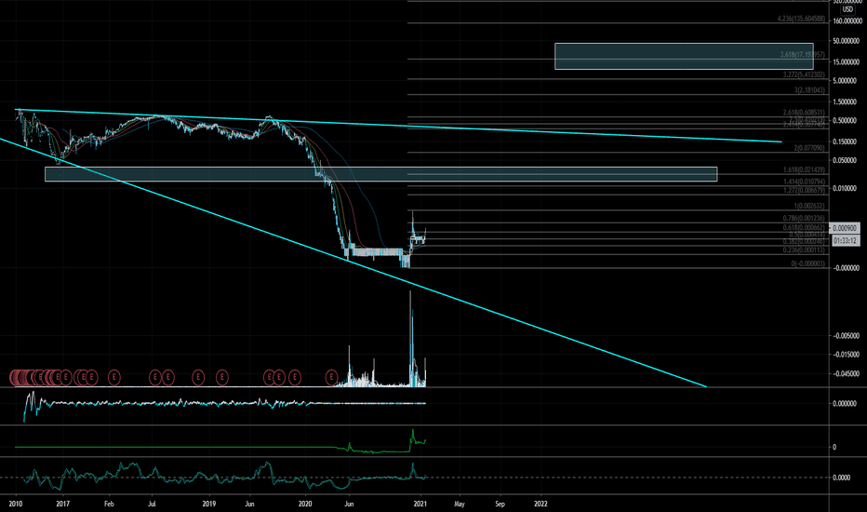867x512 pixels.
Task: Select the upper cyan descending trendline
Action: (398, 126)
